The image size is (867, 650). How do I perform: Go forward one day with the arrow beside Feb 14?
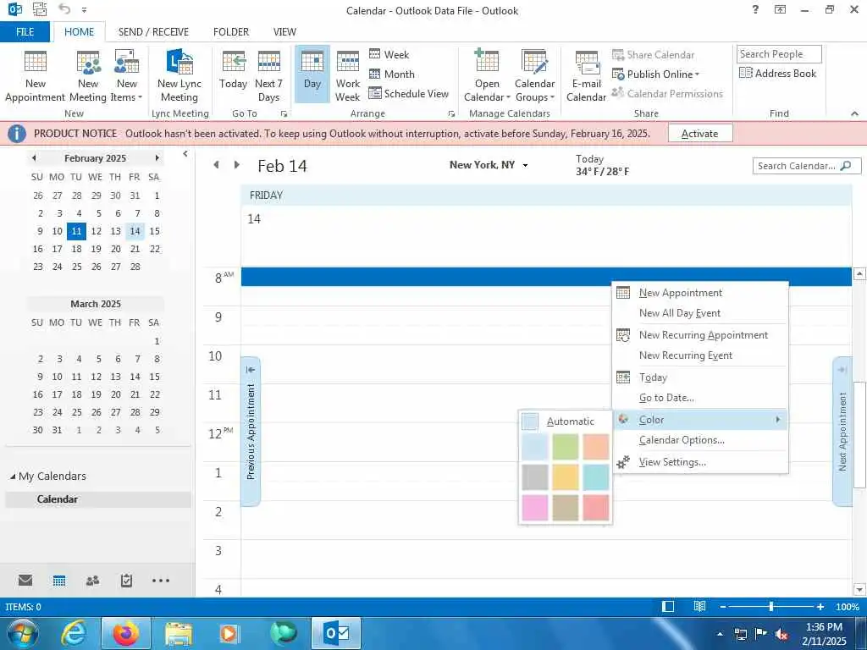click(x=237, y=165)
